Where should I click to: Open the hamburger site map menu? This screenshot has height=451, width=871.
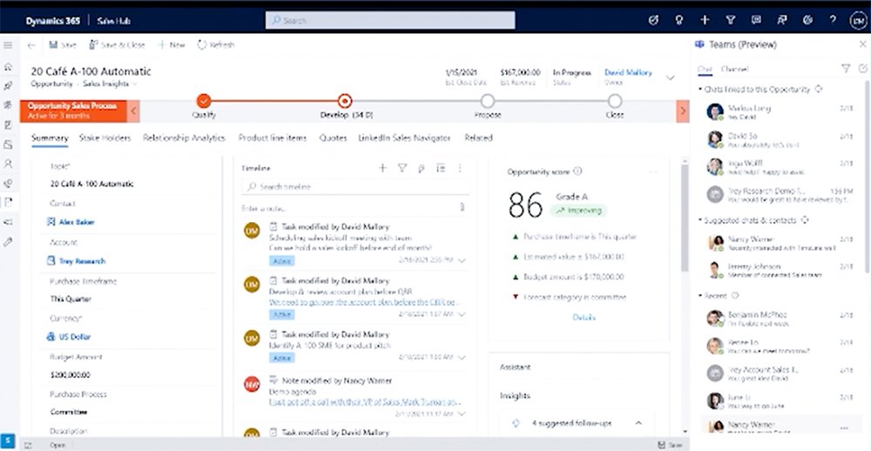coord(8,45)
